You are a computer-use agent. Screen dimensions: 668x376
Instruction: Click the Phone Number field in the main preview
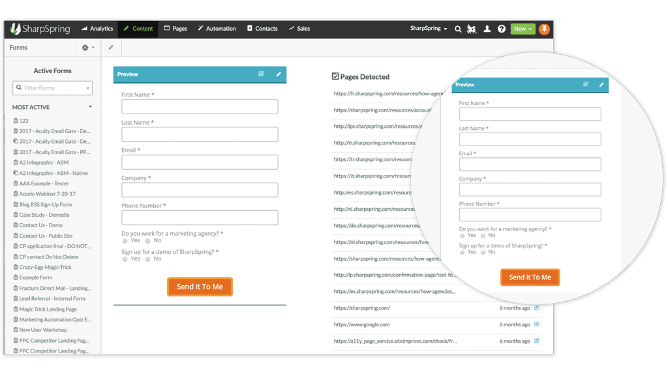[200, 217]
